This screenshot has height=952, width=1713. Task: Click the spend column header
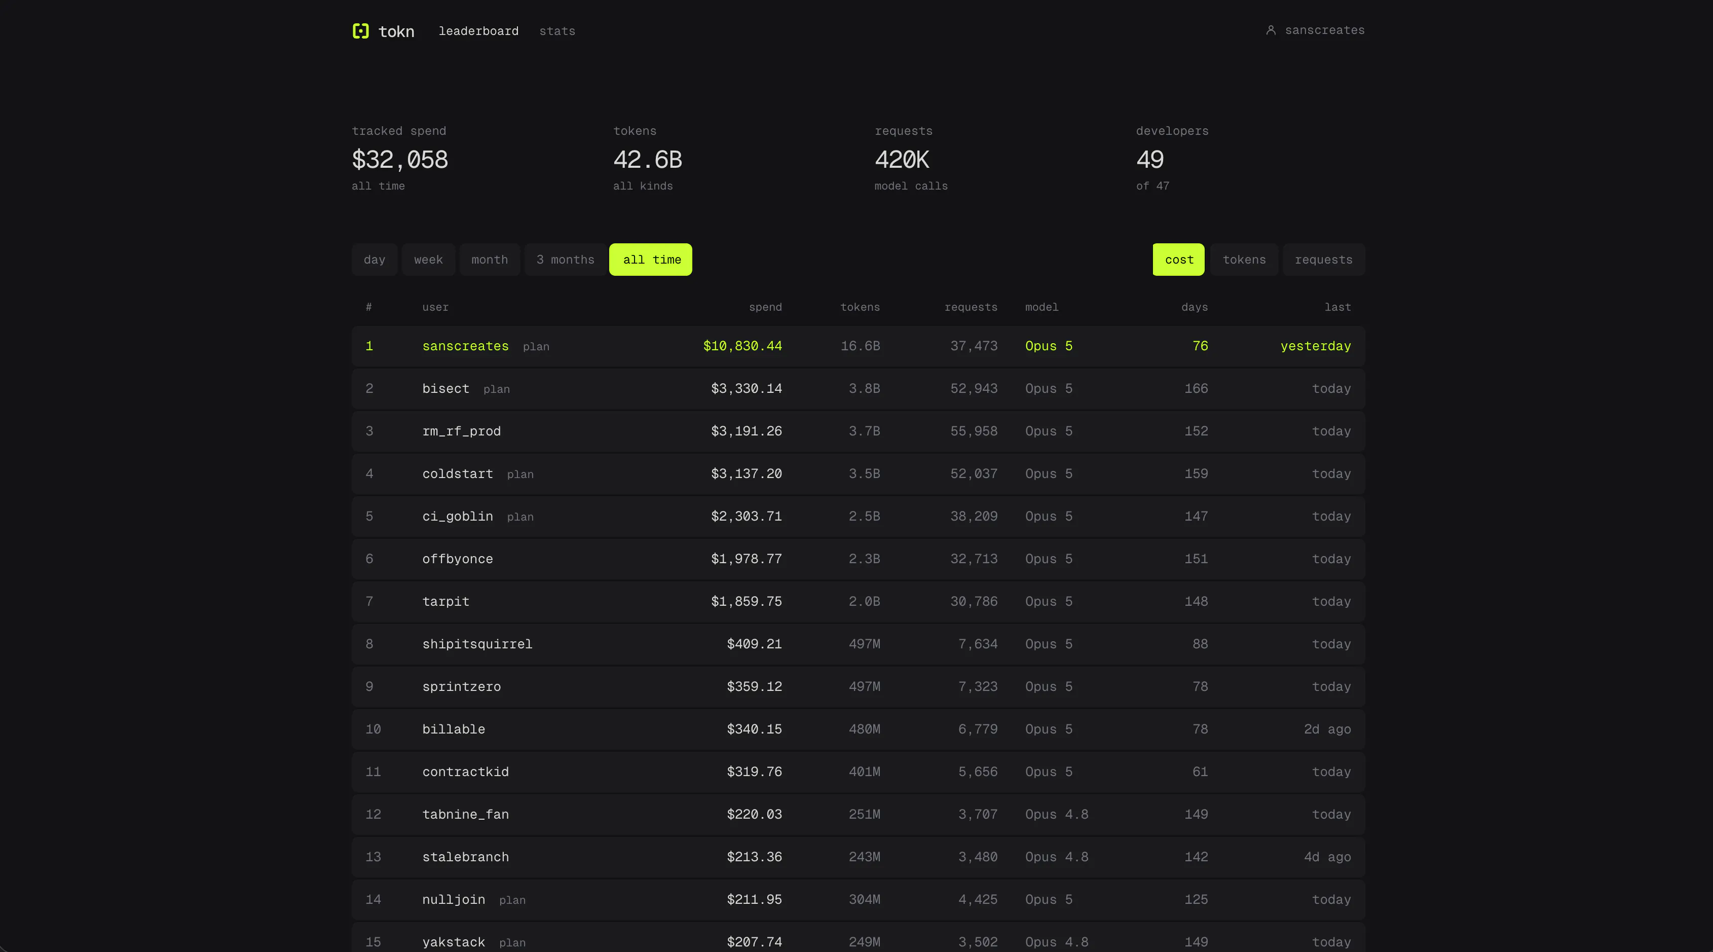pyautogui.click(x=765, y=307)
